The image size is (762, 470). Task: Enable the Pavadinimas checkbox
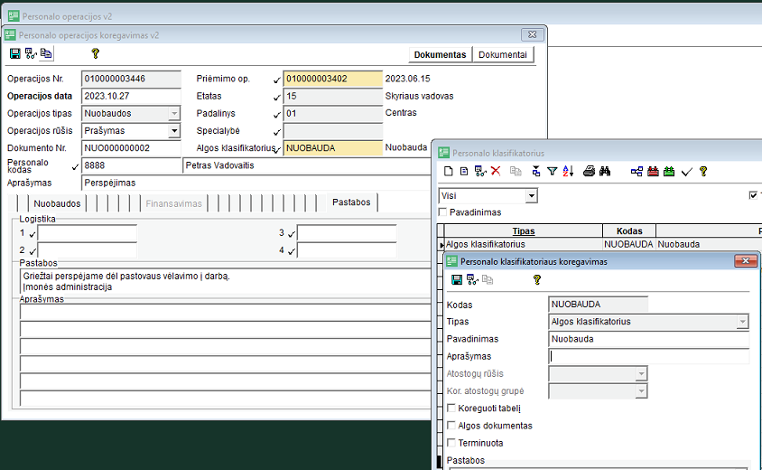[443, 212]
